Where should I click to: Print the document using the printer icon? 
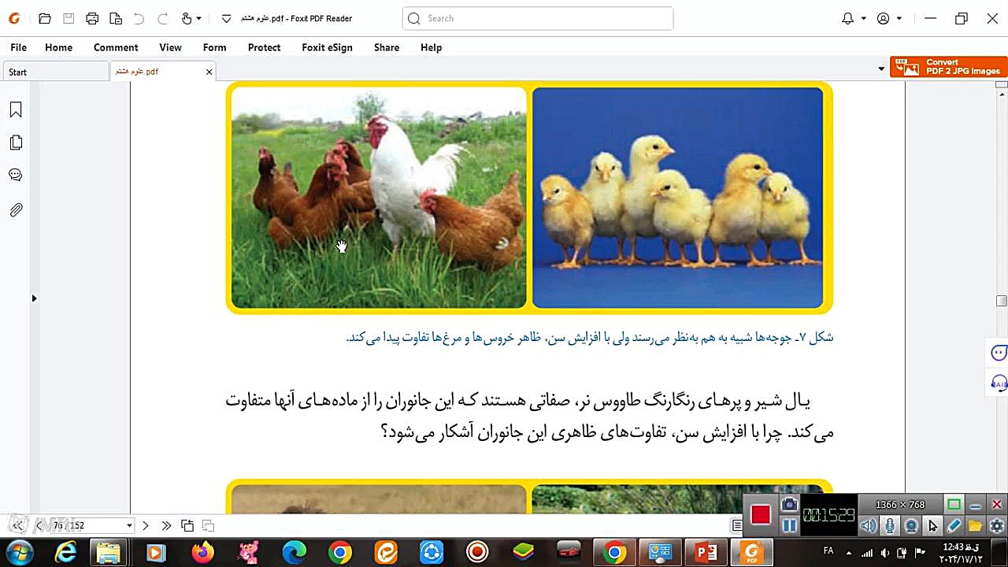click(92, 18)
